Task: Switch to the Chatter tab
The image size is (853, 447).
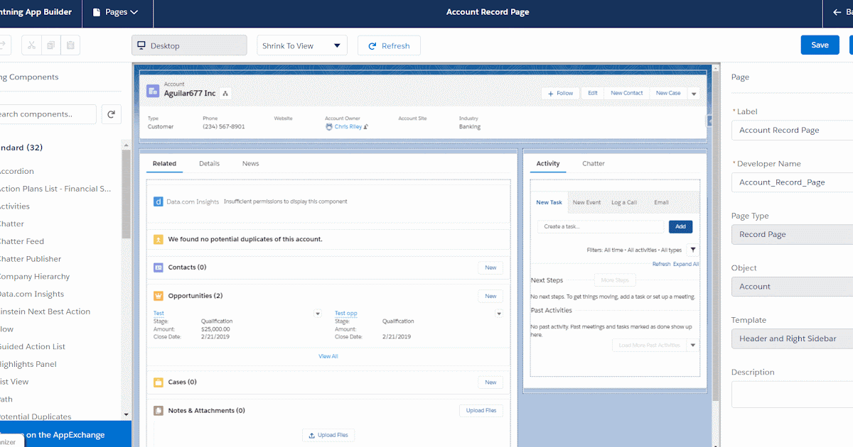Action: (593, 163)
